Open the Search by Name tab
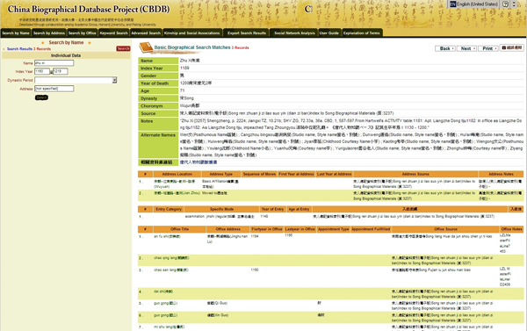The image size is (527, 331). [16, 33]
